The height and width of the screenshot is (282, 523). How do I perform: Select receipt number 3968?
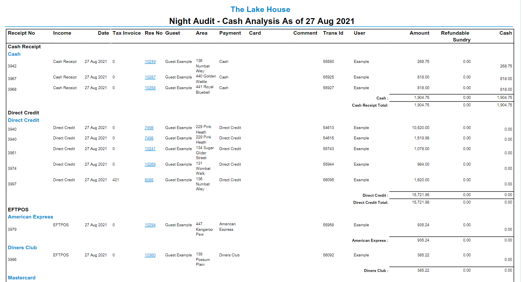coord(12,89)
